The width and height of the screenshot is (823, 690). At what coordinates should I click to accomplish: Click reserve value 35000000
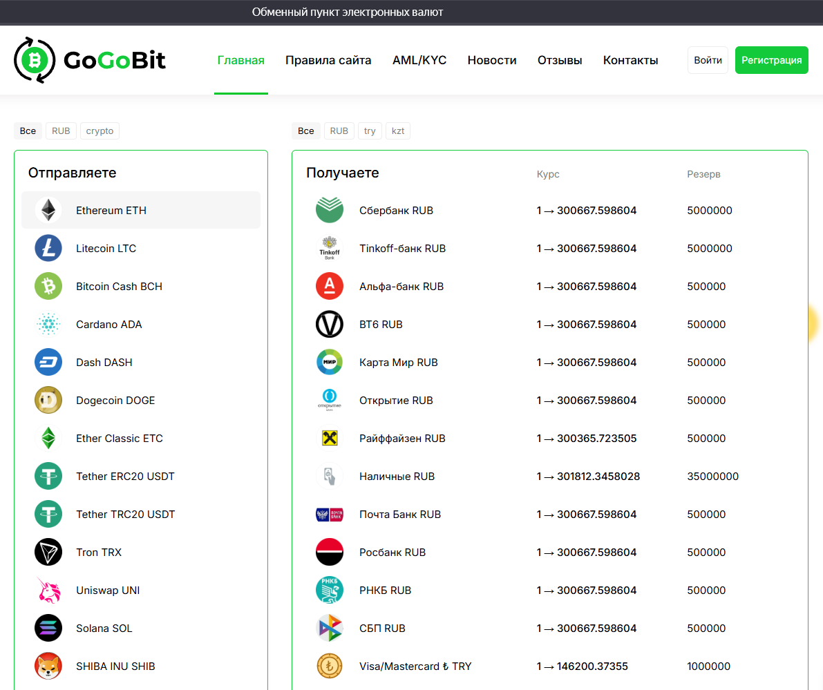712,477
